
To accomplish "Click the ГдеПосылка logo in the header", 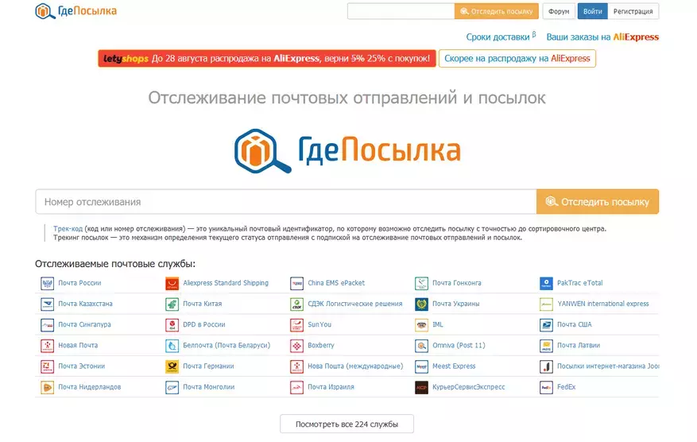I will click(76, 11).
